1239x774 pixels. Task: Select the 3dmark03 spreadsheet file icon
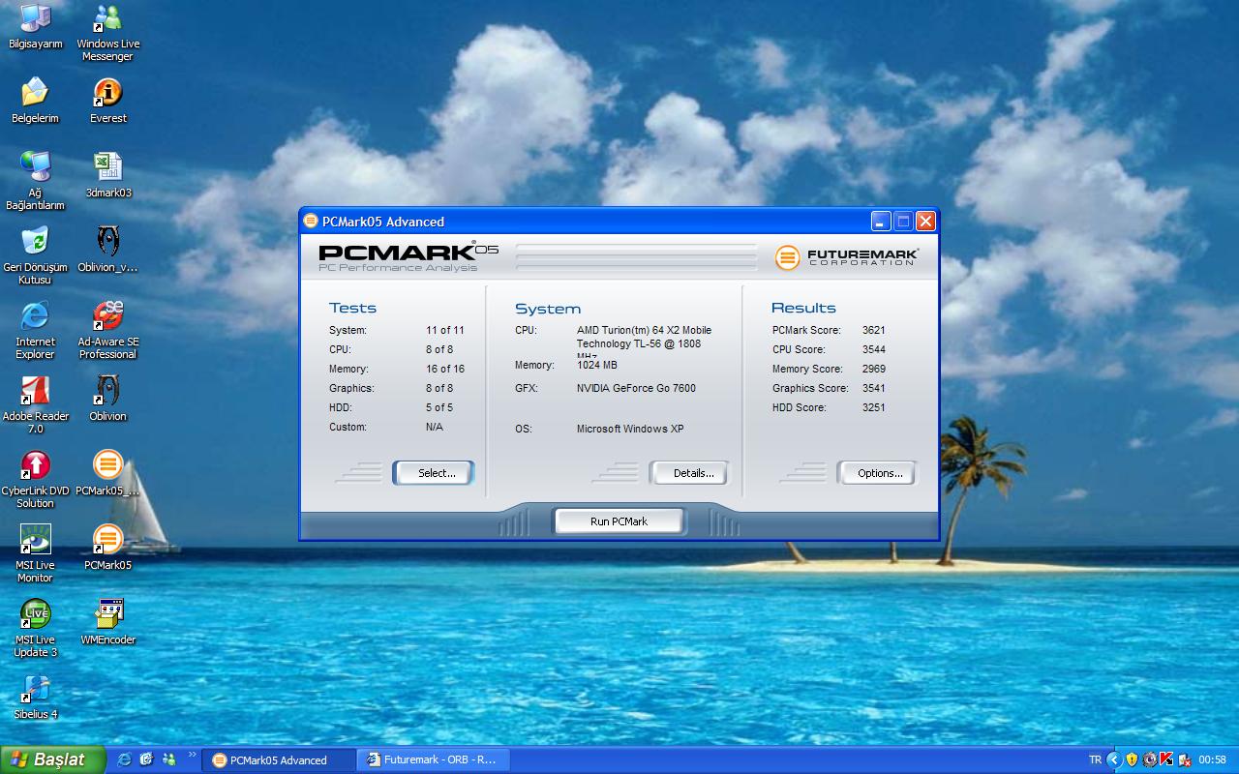click(x=107, y=175)
